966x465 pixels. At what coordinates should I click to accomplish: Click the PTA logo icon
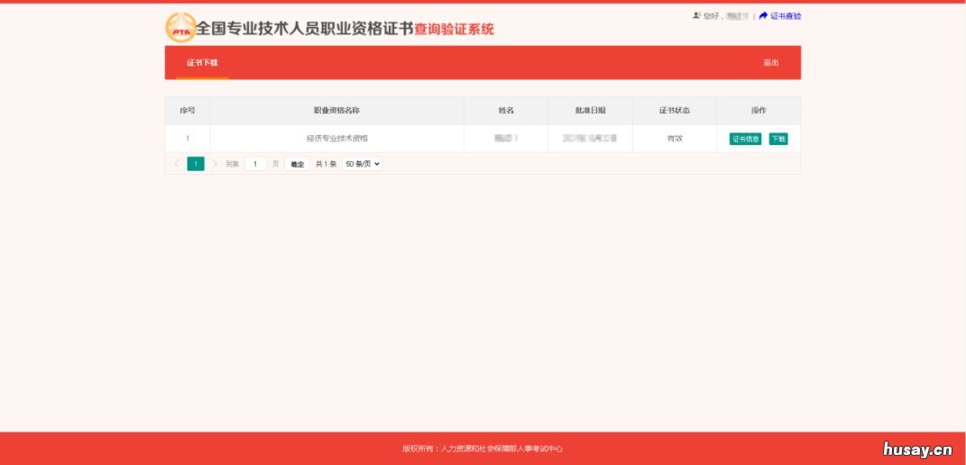[x=180, y=28]
